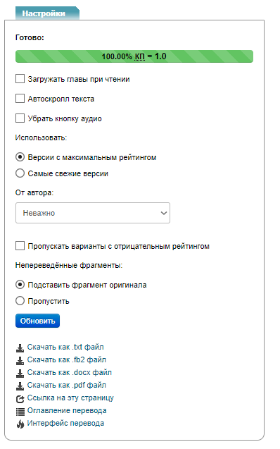The image size is (280, 449).
Task: Click the green 100.00% progress bar
Action: [134, 56]
